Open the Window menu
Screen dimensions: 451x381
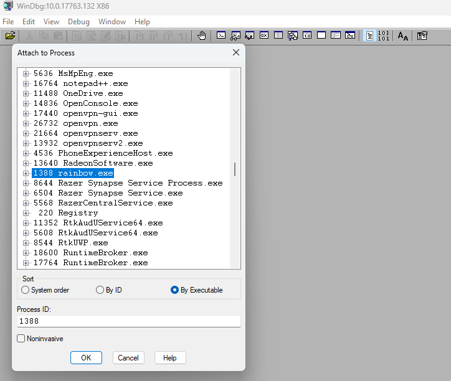click(112, 22)
